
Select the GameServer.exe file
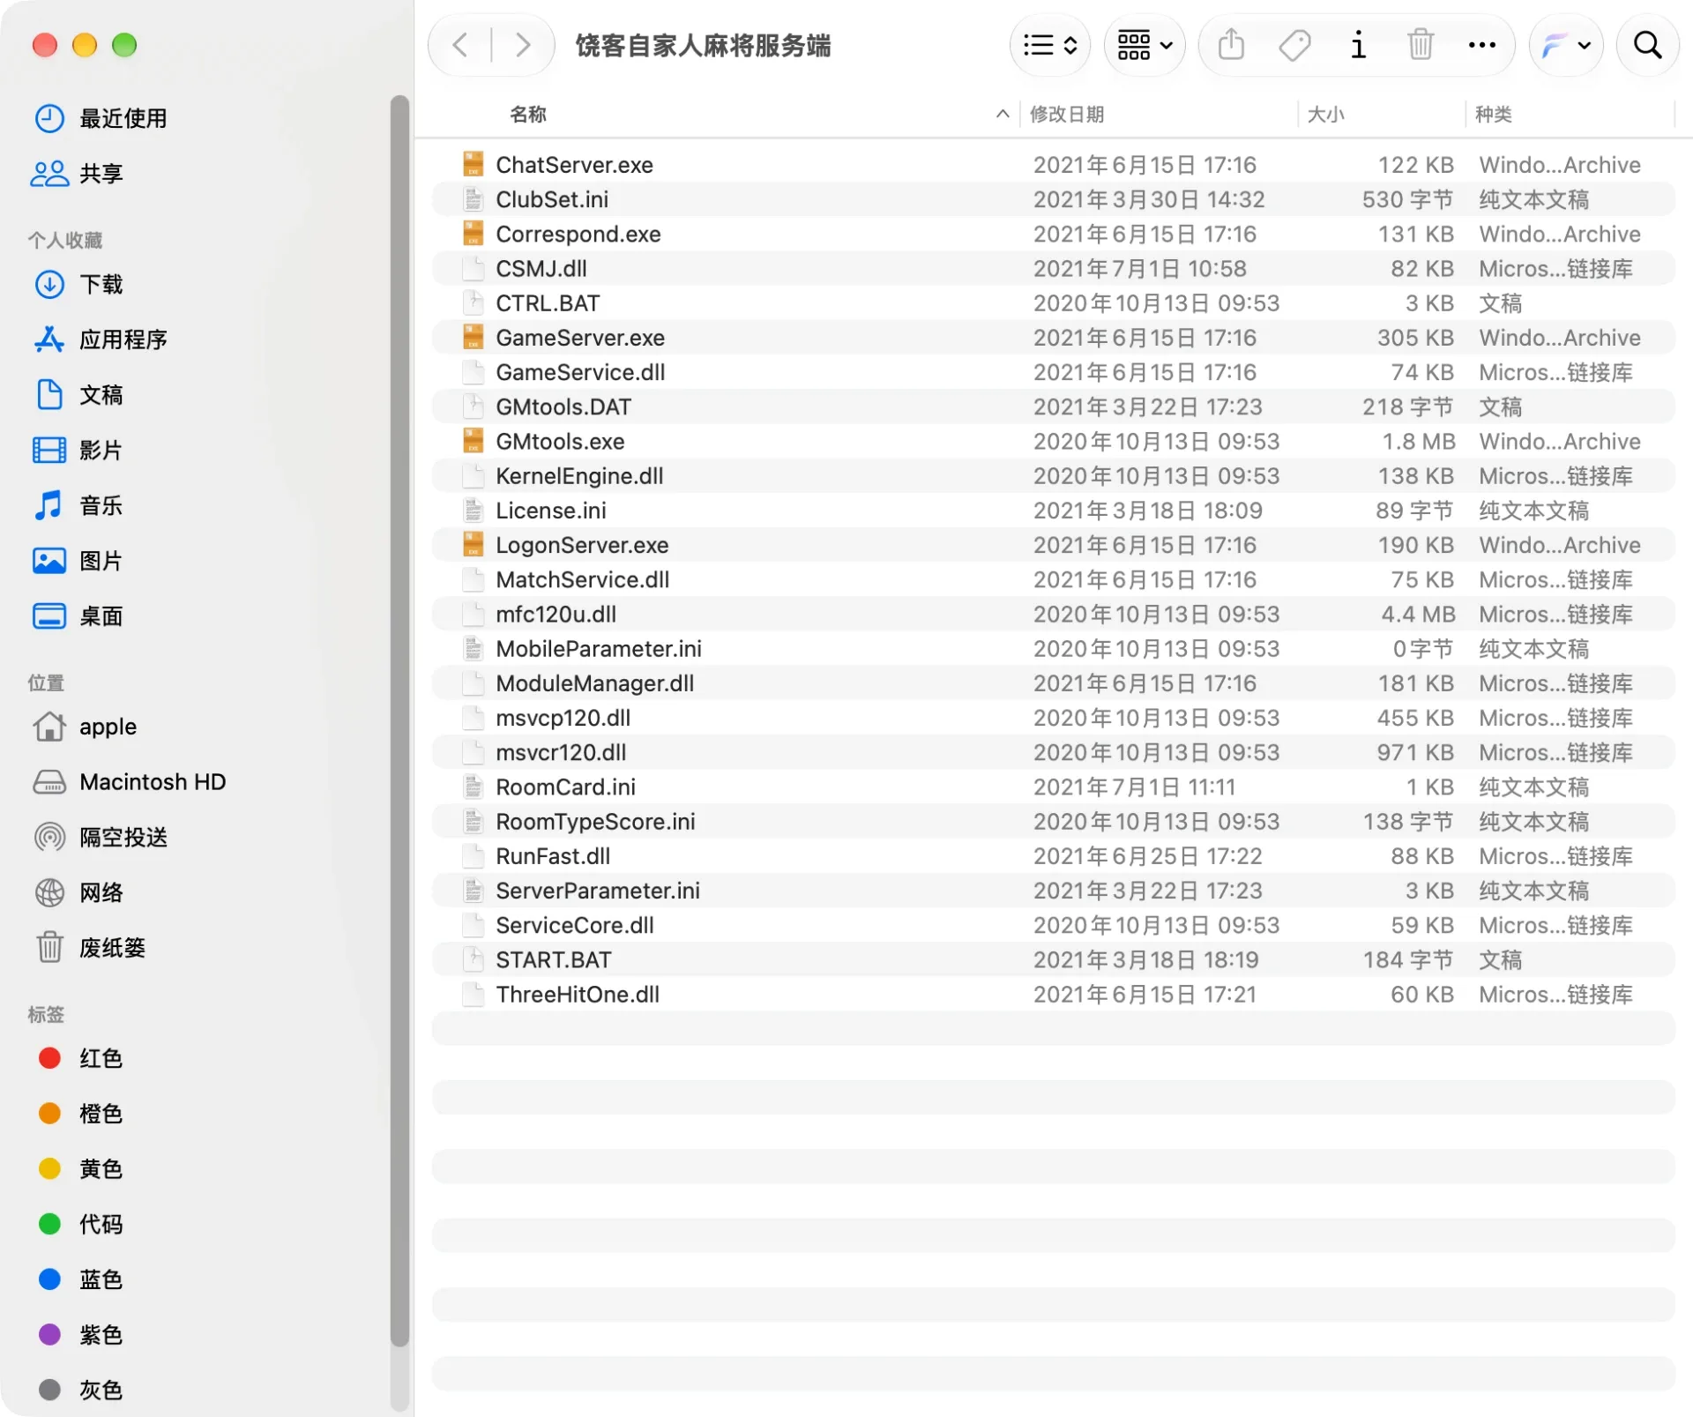click(x=1053, y=338)
